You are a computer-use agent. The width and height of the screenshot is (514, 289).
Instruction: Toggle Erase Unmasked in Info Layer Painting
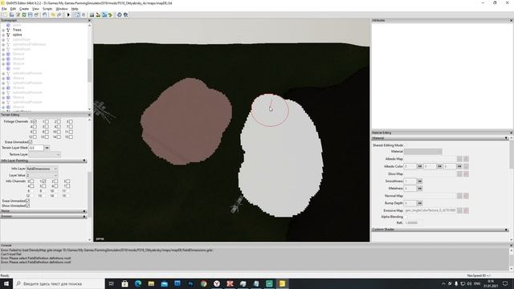[27, 201]
